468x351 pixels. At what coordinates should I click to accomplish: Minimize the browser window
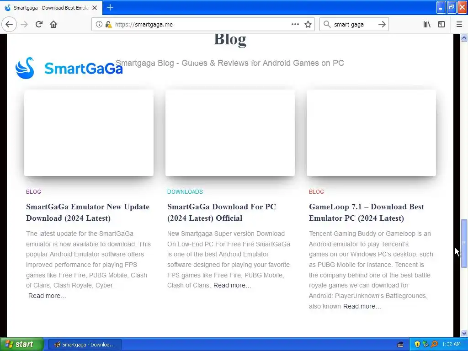441,7
